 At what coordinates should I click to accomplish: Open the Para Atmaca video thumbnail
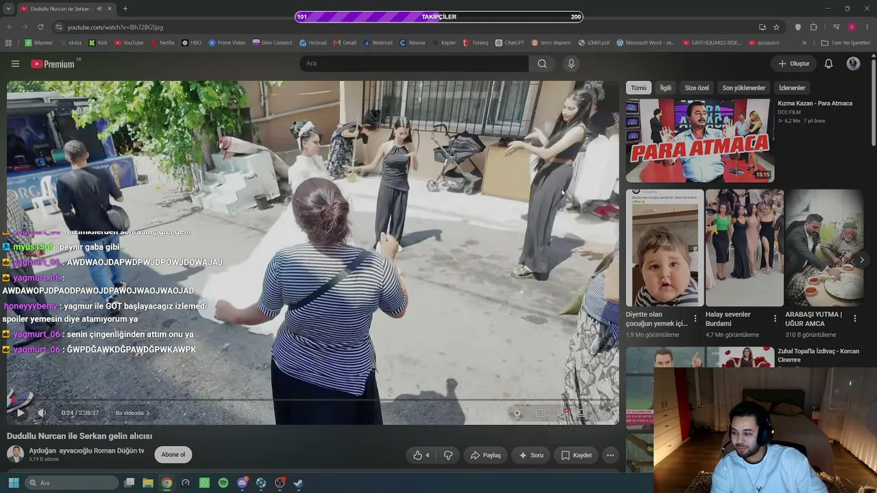(700, 140)
